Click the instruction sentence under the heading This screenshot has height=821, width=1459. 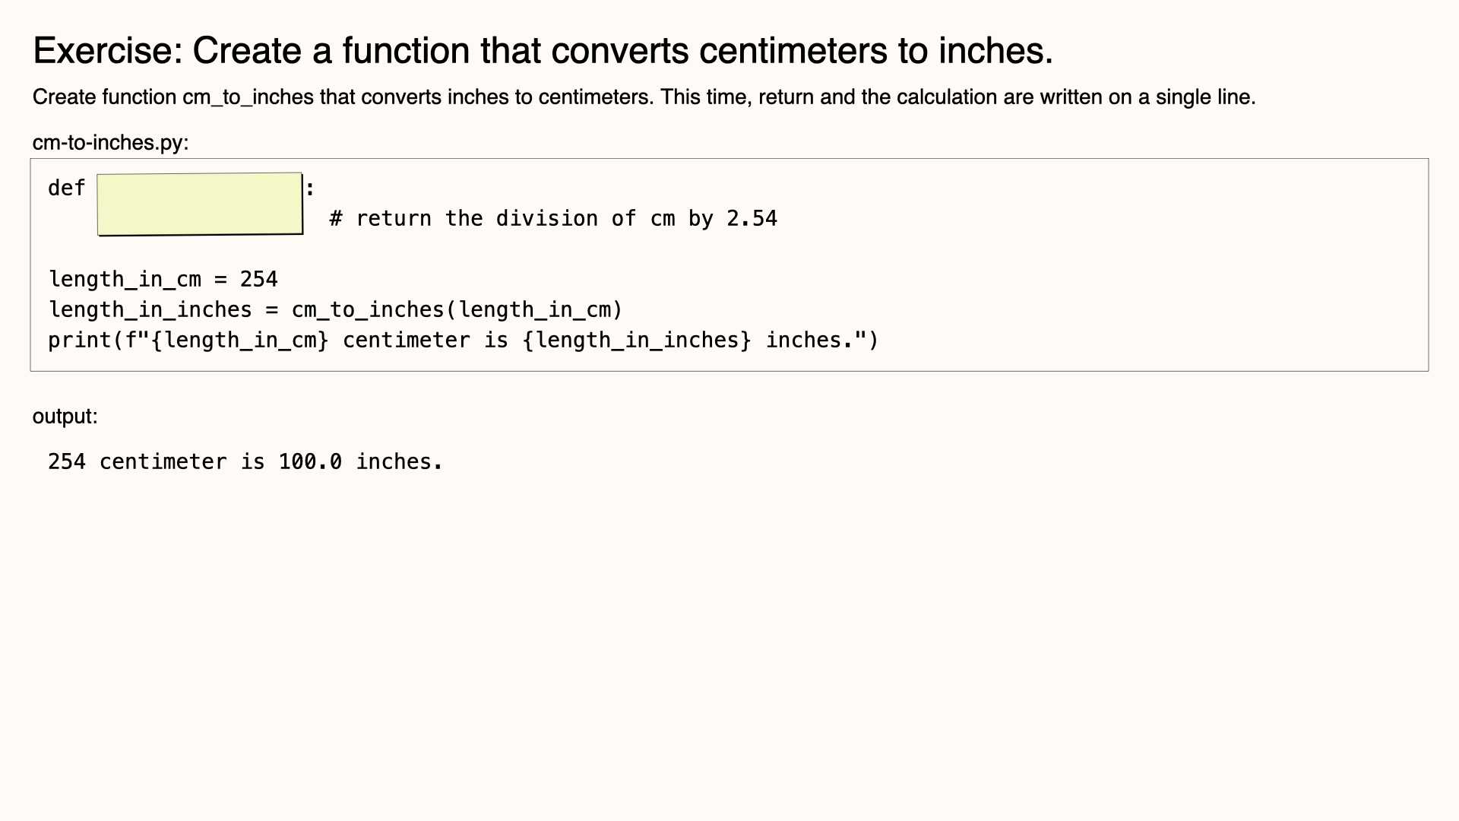click(644, 97)
